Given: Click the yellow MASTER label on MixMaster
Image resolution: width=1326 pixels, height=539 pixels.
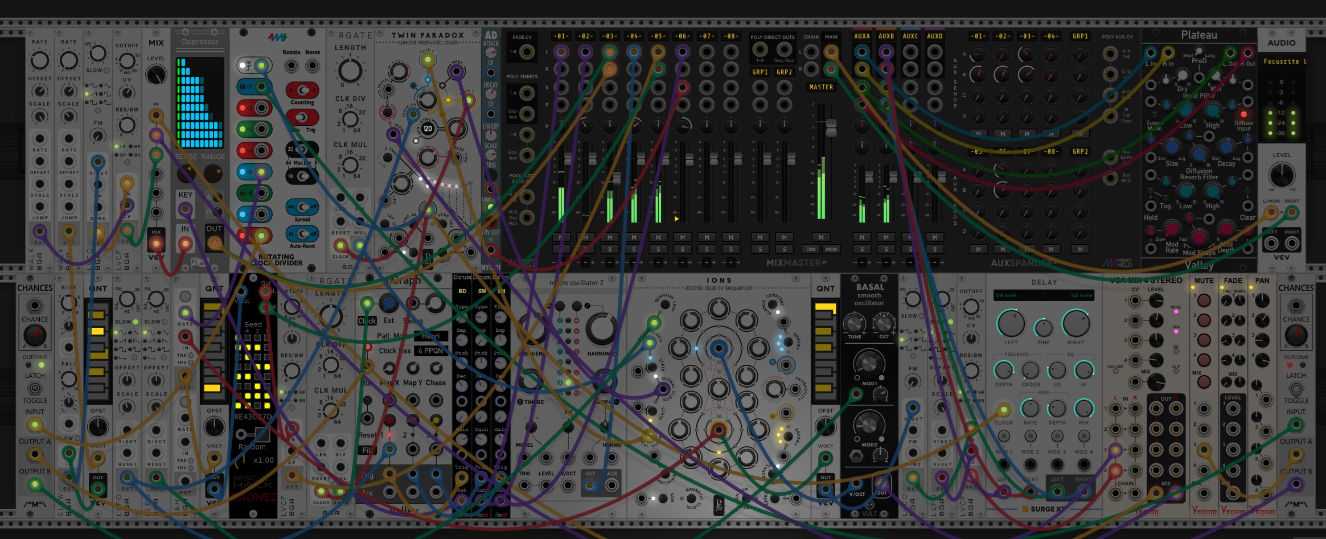Looking at the screenshot, I should pyautogui.click(x=821, y=87).
